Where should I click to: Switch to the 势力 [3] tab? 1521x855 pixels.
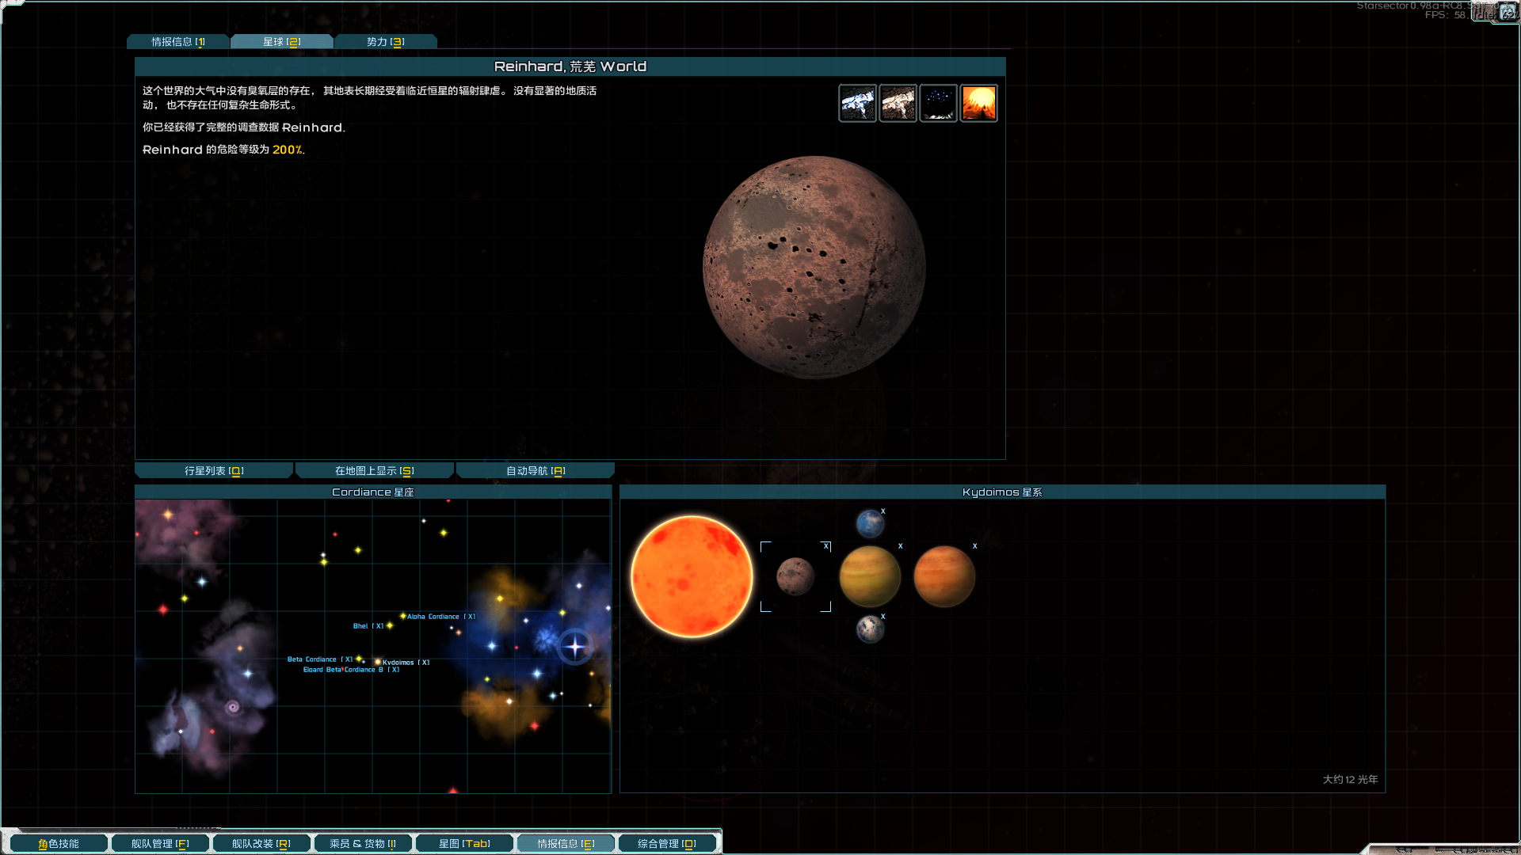385,42
